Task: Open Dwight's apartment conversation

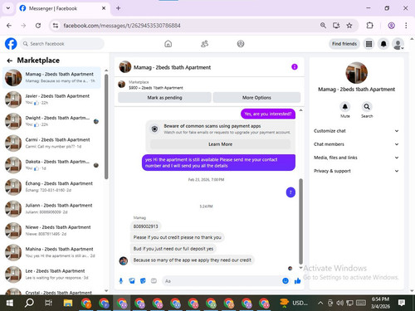Action: coord(51,121)
